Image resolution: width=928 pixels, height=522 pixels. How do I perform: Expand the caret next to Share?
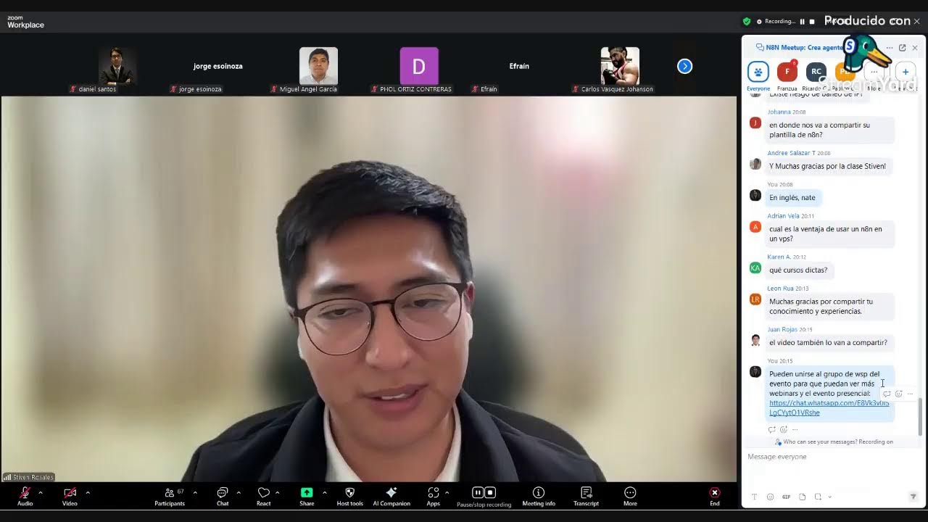tap(324, 492)
